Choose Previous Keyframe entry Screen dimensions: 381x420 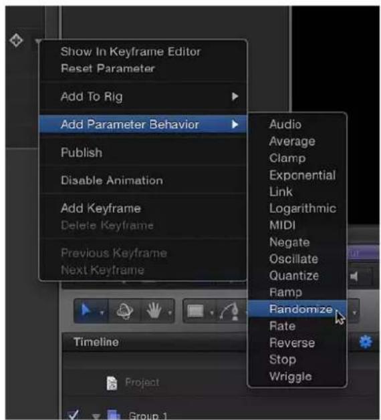pyautogui.click(x=114, y=253)
